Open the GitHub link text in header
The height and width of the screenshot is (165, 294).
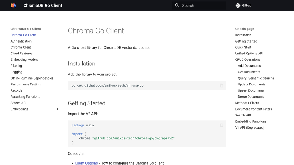click(247, 5)
